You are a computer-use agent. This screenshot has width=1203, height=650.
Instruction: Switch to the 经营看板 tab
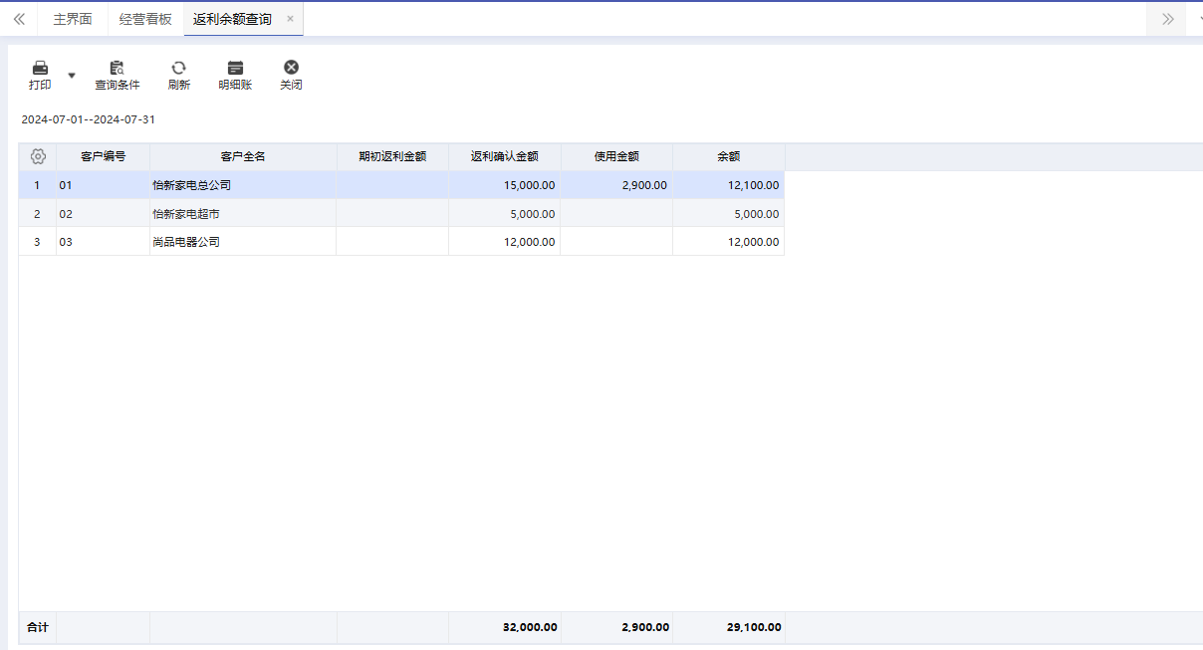coord(145,19)
